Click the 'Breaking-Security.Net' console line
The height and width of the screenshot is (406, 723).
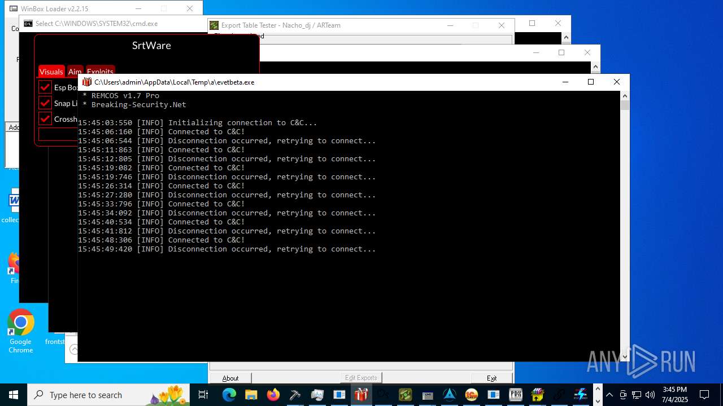[134, 105]
